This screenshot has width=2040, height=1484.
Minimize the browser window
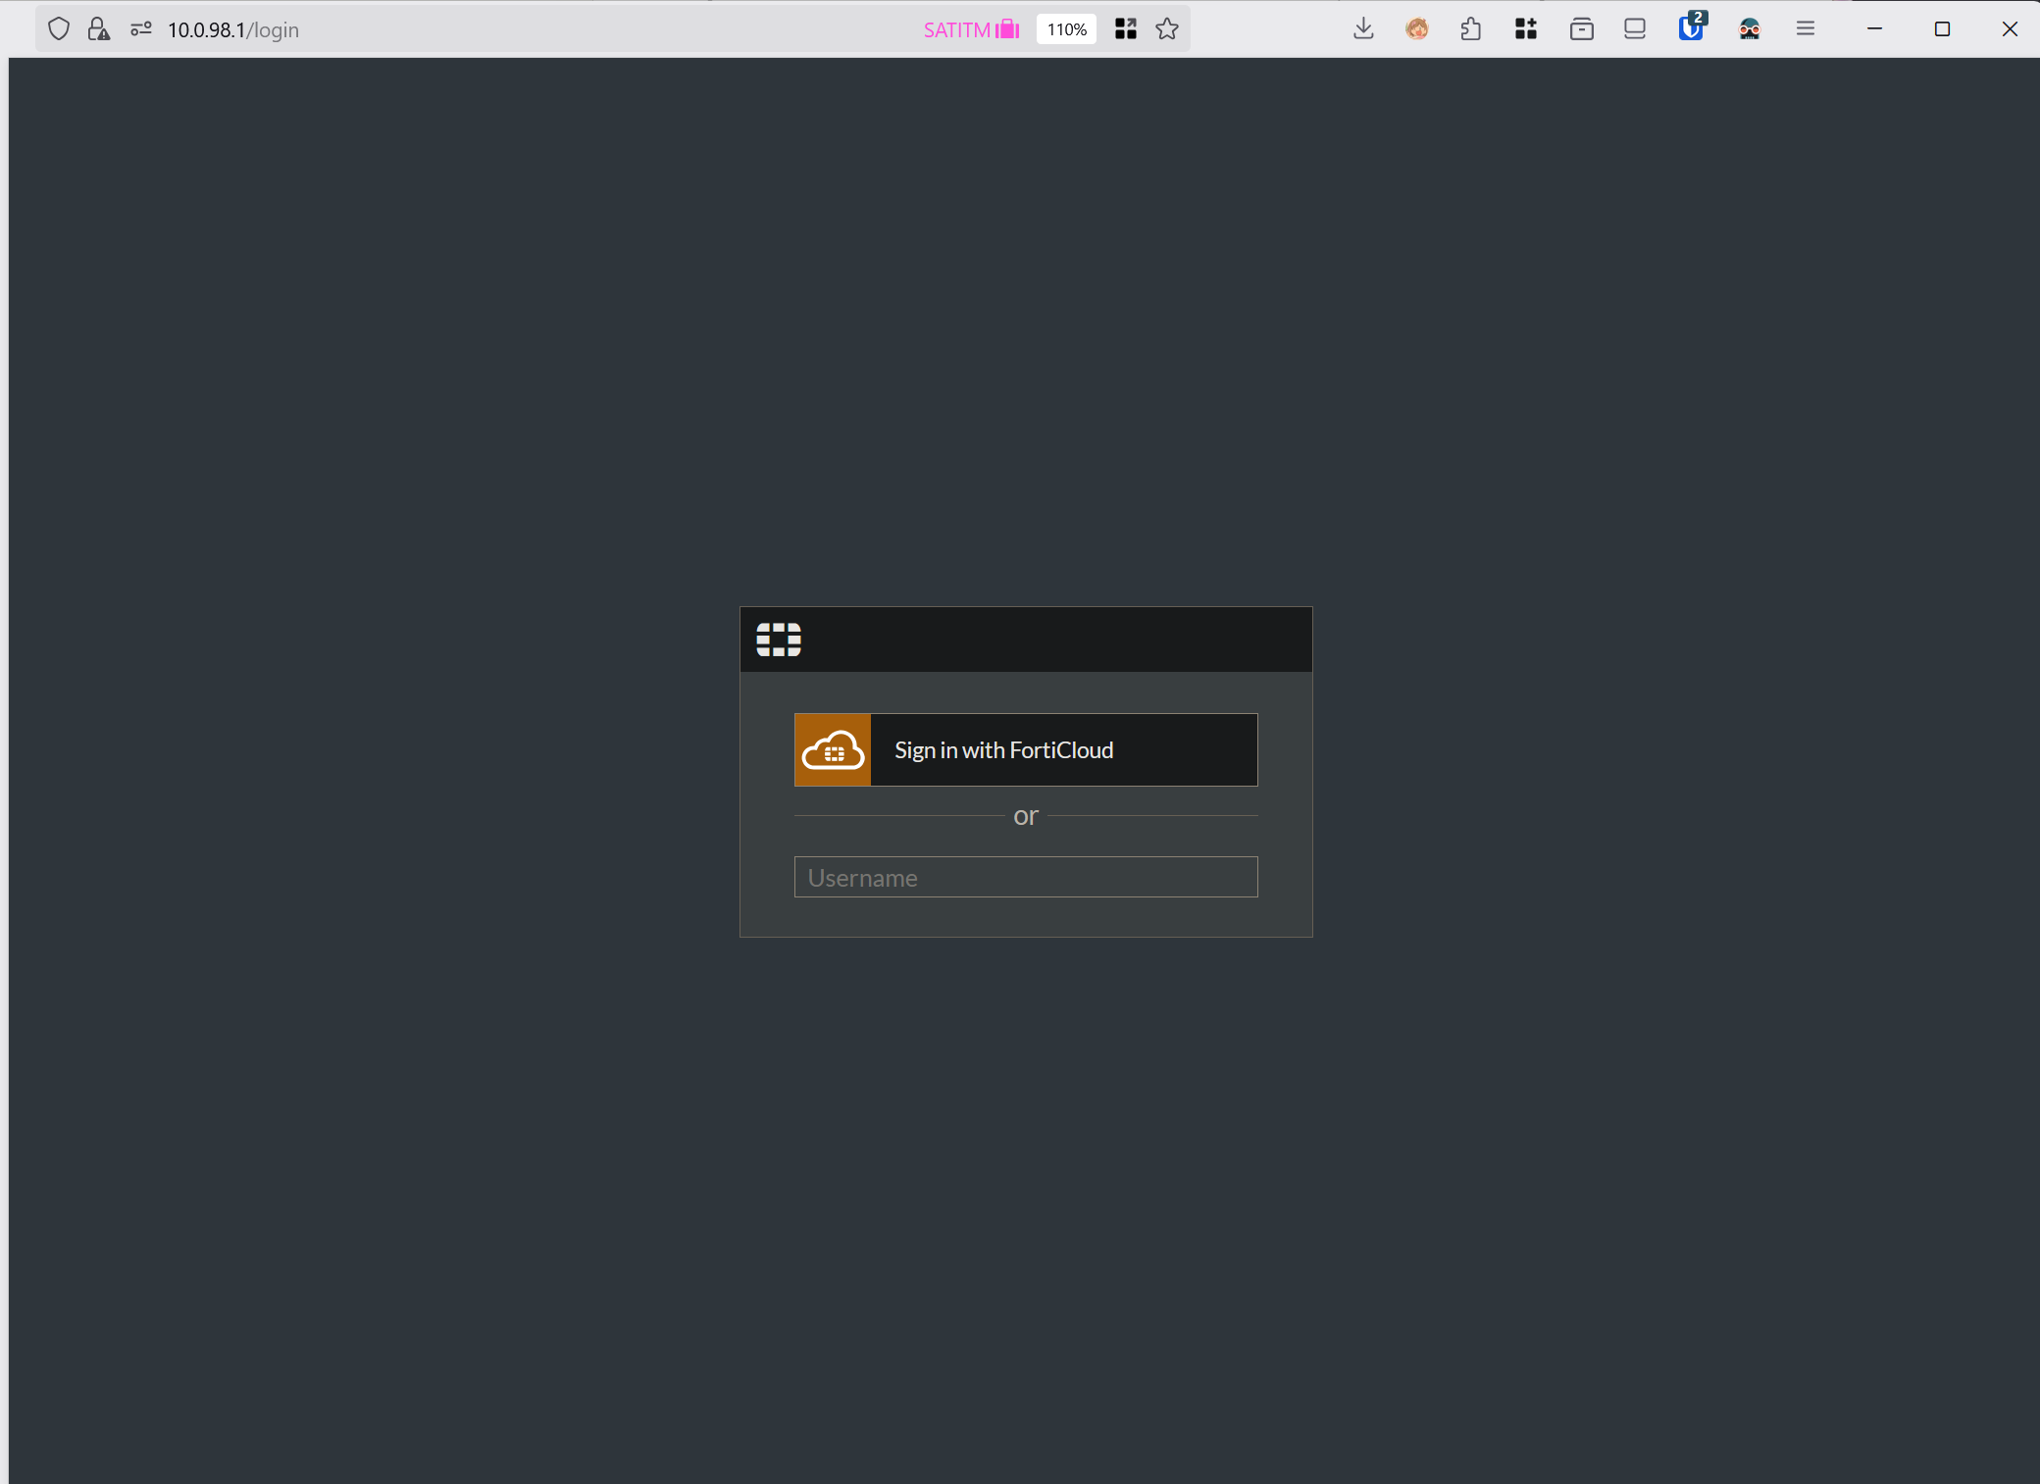[1874, 29]
